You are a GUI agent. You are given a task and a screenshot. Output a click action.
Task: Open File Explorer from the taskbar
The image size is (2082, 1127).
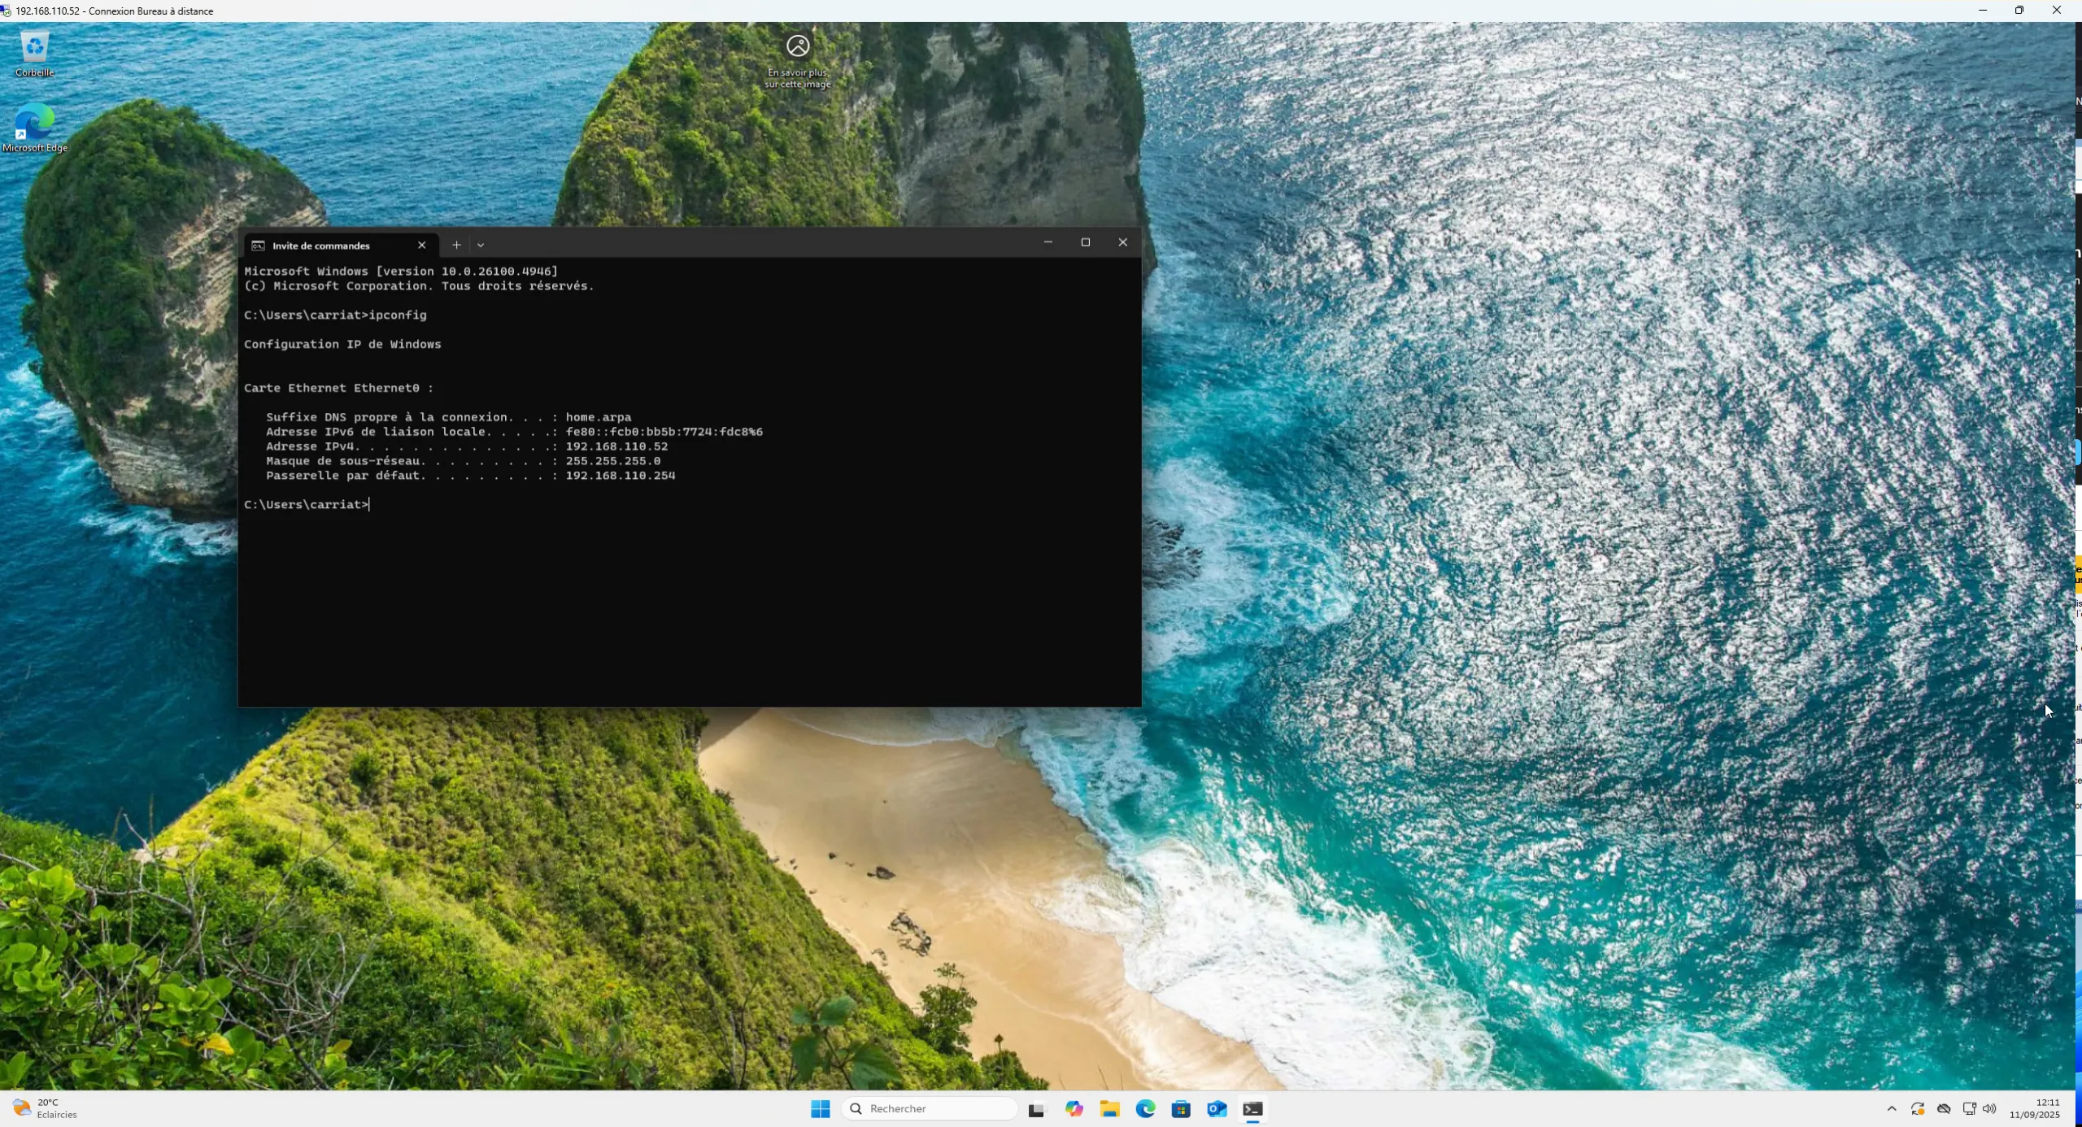point(1109,1108)
